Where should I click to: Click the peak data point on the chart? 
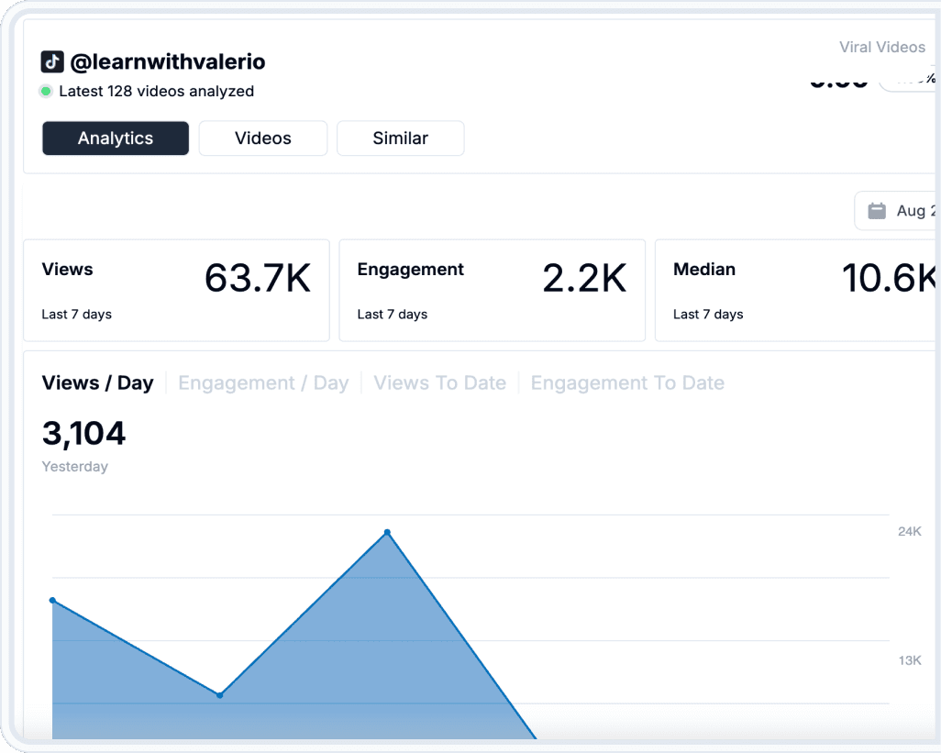[386, 532]
